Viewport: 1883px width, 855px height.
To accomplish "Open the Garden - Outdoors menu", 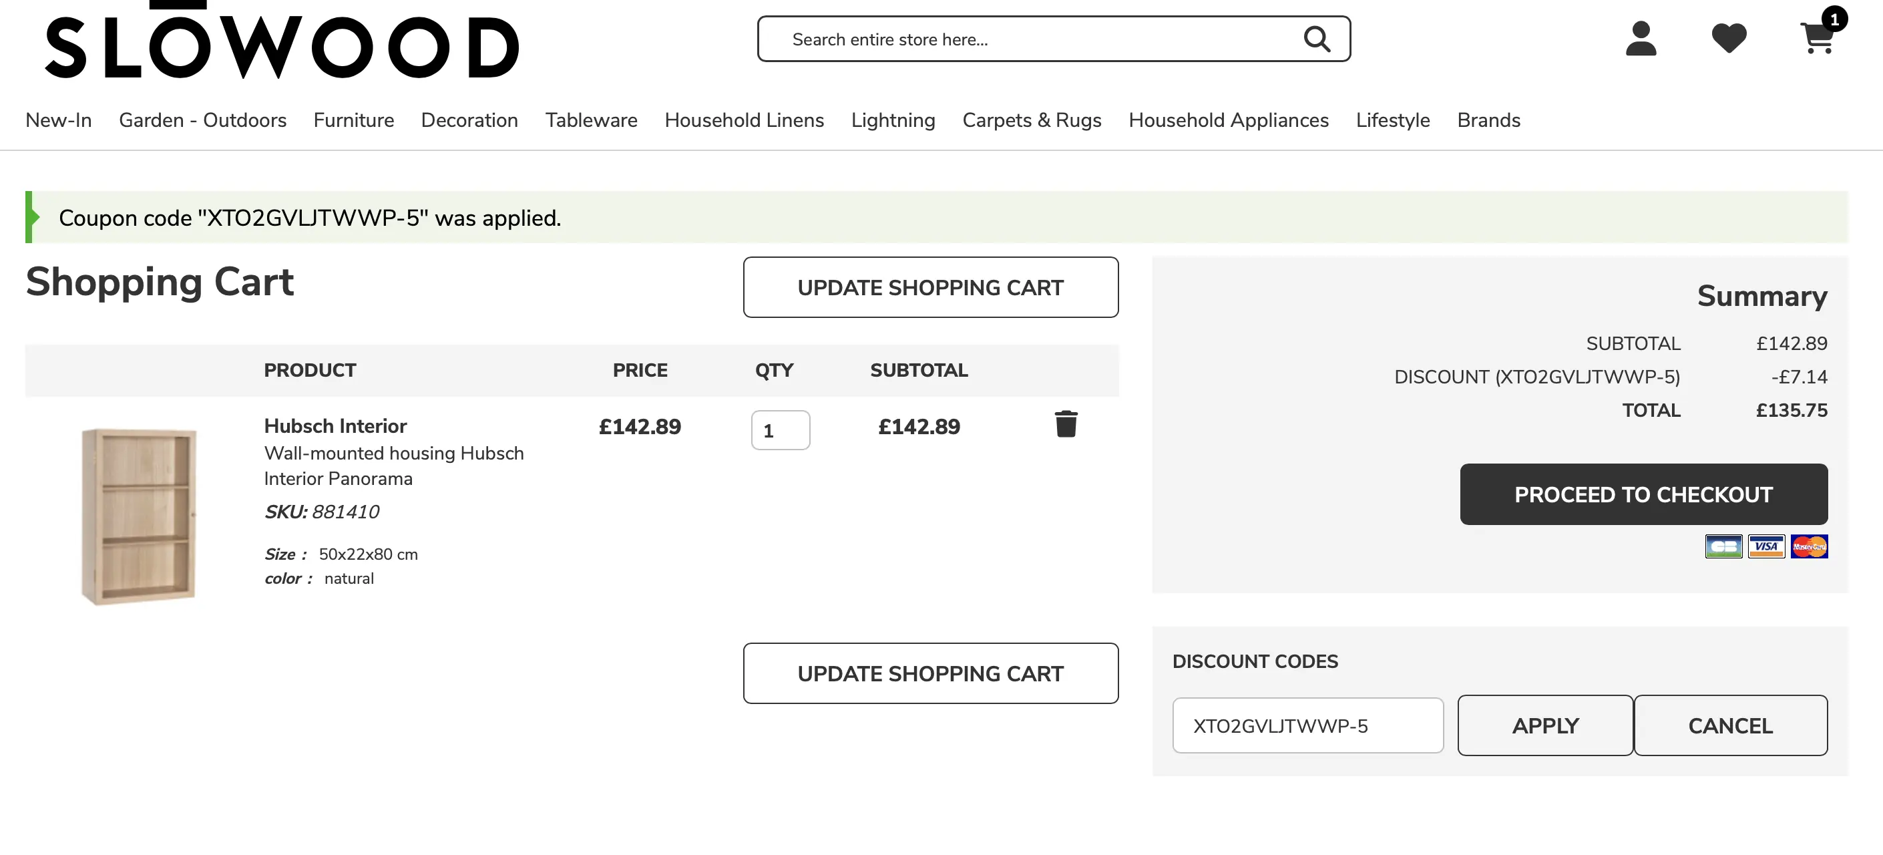I will [202, 120].
